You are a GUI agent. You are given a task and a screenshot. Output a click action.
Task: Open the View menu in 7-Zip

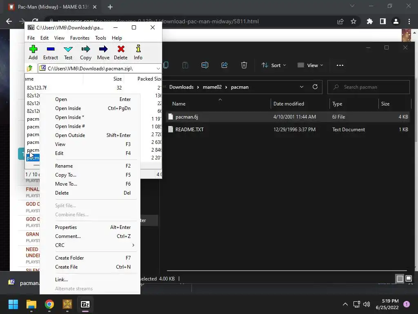(x=59, y=38)
